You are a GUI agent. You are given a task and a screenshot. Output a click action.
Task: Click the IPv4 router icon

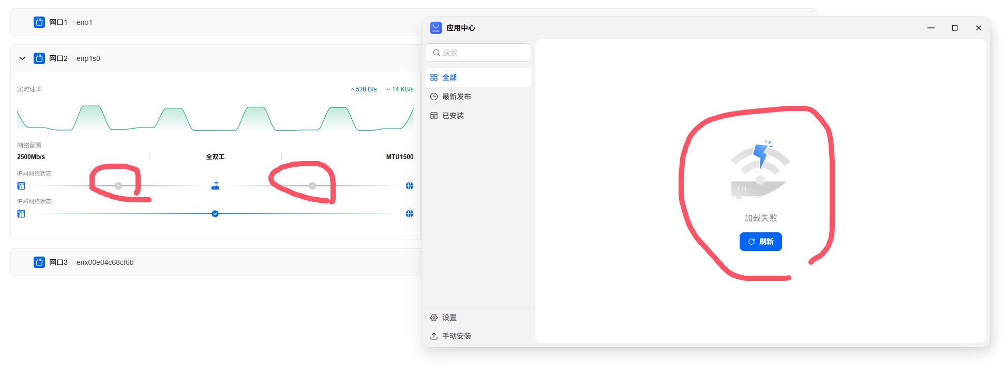215,186
